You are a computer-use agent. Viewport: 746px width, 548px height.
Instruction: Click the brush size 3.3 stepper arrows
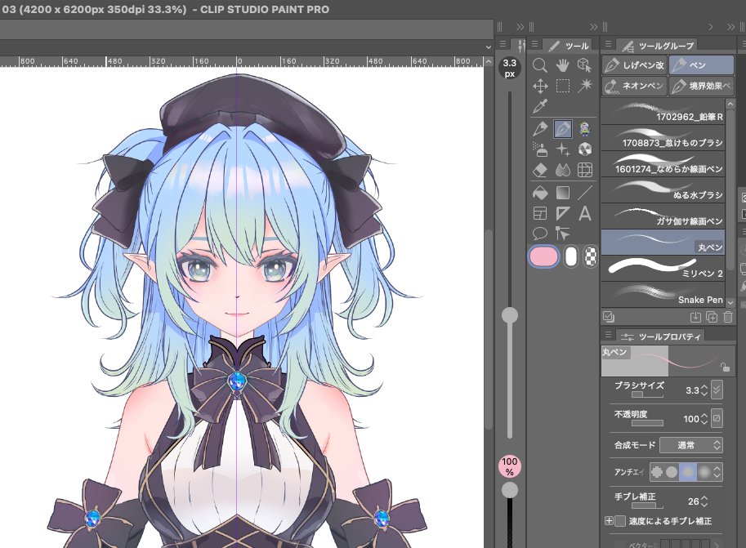pos(704,390)
